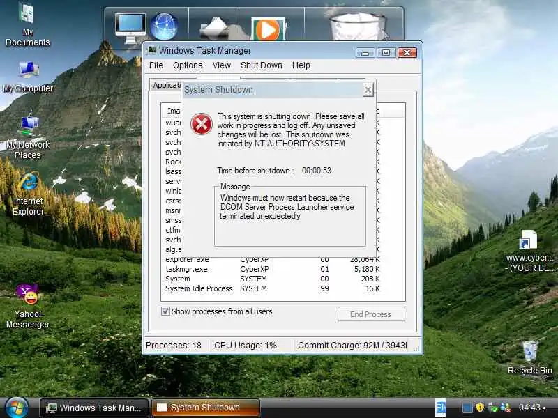The image size is (558, 418).
Task: Close the System Shutdown dialog
Action: point(368,90)
